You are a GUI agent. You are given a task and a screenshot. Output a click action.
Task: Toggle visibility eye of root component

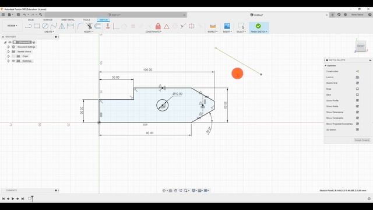10,42
